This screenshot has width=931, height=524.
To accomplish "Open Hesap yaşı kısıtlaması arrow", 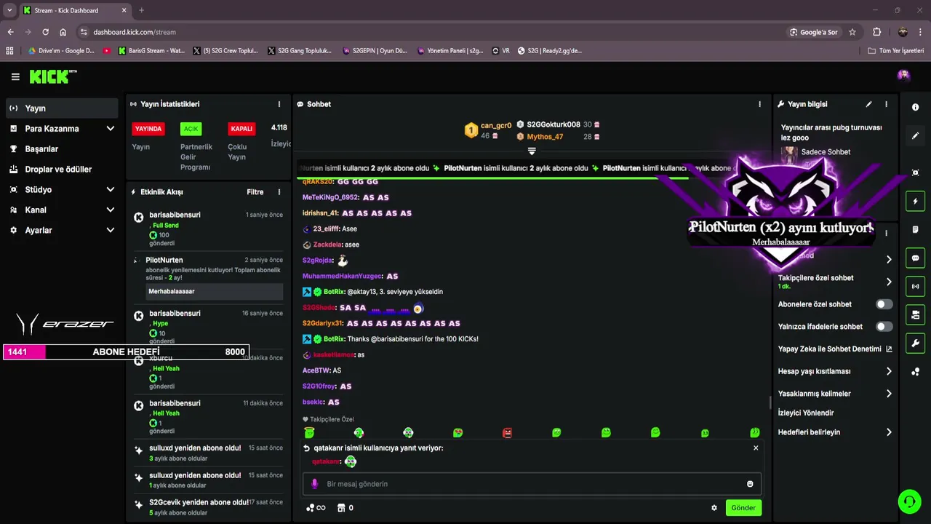I will pyautogui.click(x=889, y=371).
